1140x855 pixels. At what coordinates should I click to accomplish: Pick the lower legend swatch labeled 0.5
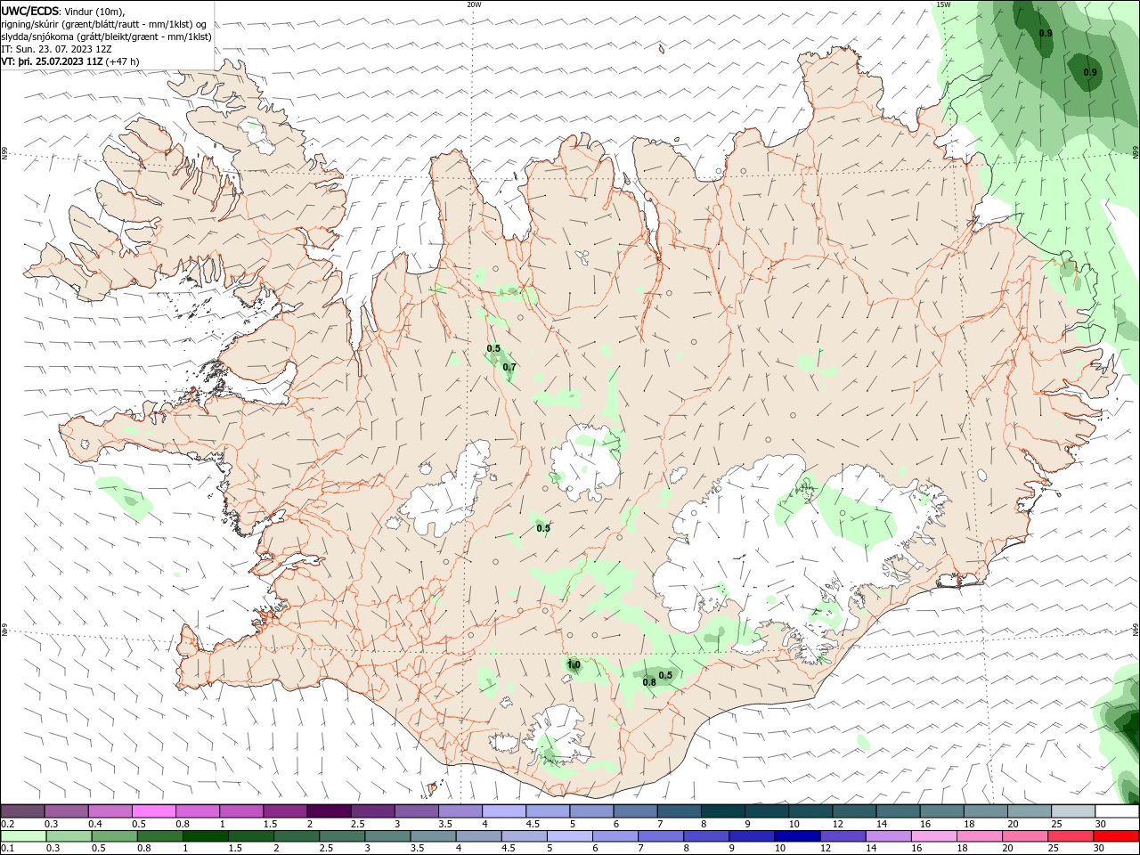coord(114,836)
